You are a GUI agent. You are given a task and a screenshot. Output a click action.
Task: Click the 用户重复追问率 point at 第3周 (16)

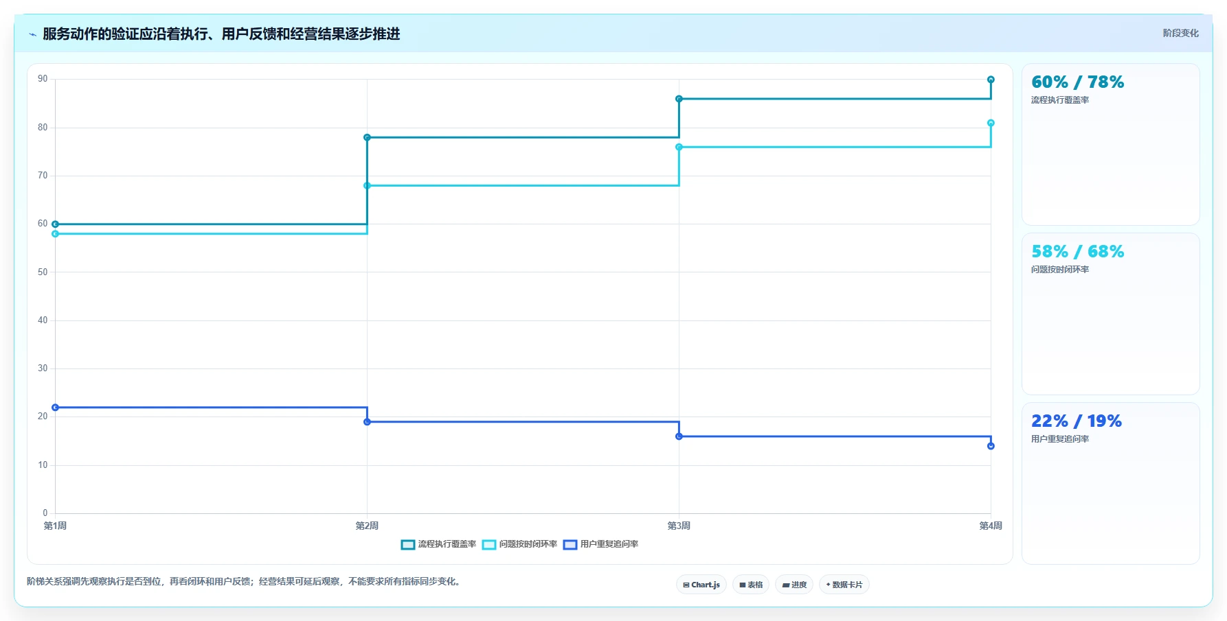pos(679,436)
